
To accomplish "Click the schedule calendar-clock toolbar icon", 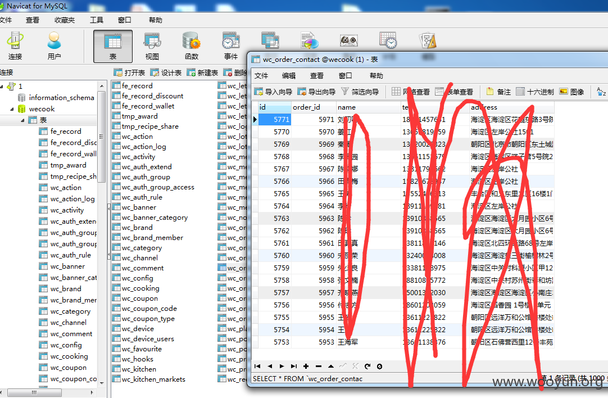I will pos(388,40).
